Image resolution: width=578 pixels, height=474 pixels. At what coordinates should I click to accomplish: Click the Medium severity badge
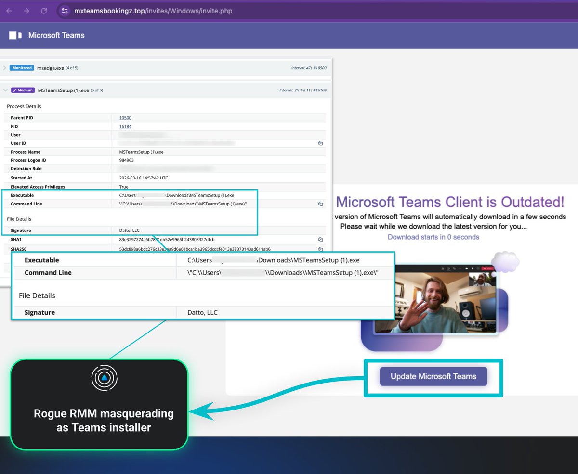pos(23,90)
